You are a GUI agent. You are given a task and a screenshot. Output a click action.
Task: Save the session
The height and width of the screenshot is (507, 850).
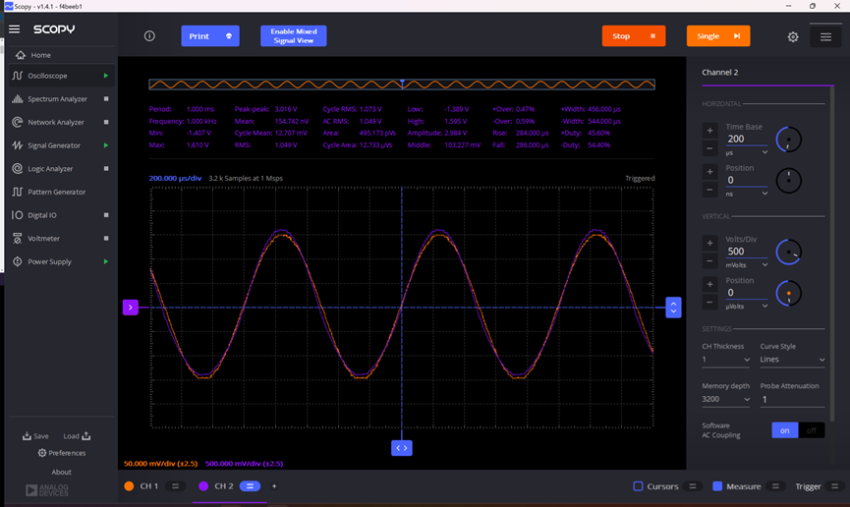click(35, 436)
